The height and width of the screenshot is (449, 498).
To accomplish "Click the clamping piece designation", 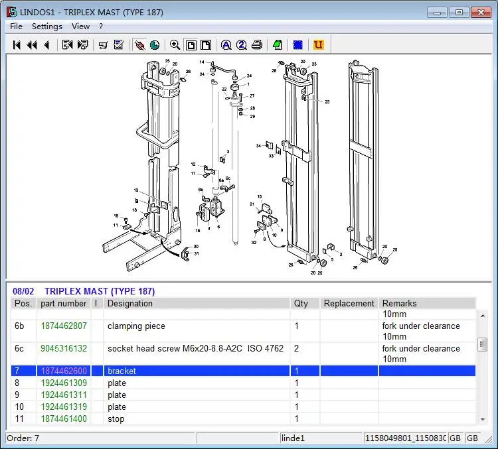I will tap(136, 326).
